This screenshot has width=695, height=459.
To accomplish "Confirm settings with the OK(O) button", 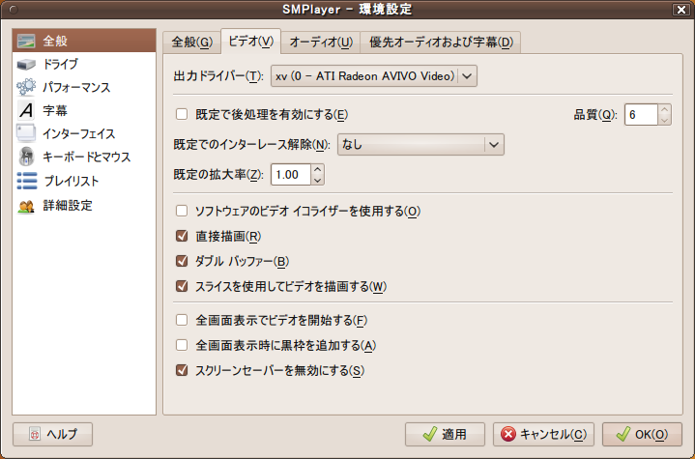I will point(642,434).
